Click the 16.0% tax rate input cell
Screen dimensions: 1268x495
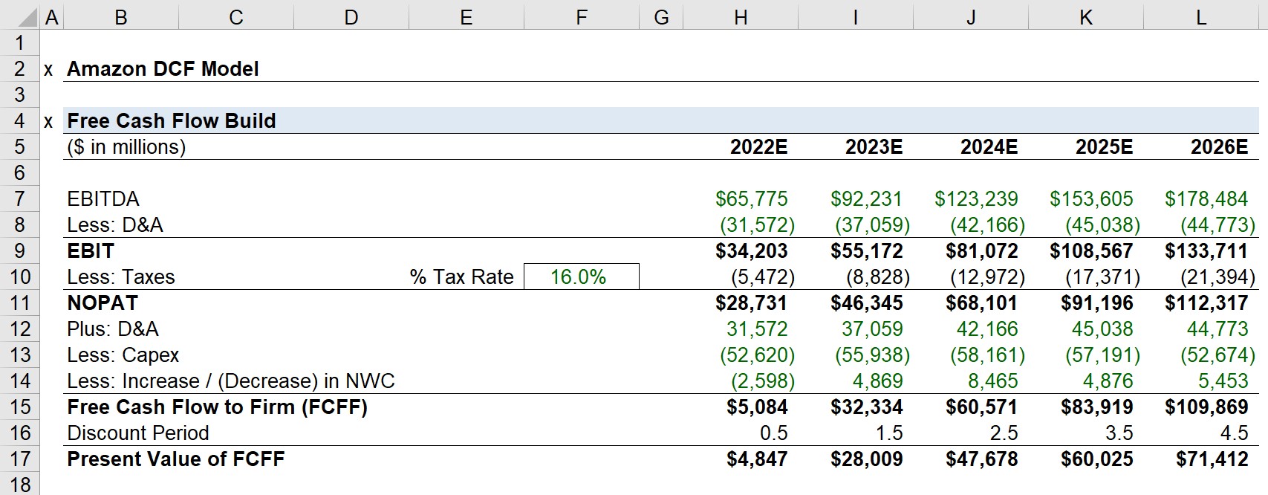tap(580, 277)
